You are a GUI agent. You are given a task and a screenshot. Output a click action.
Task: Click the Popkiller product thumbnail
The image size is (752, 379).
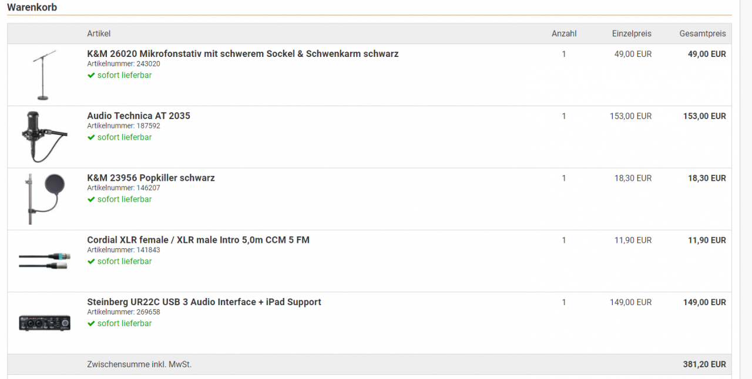click(44, 199)
